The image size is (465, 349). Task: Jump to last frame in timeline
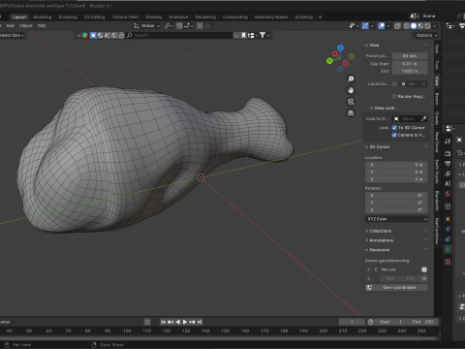200,322
